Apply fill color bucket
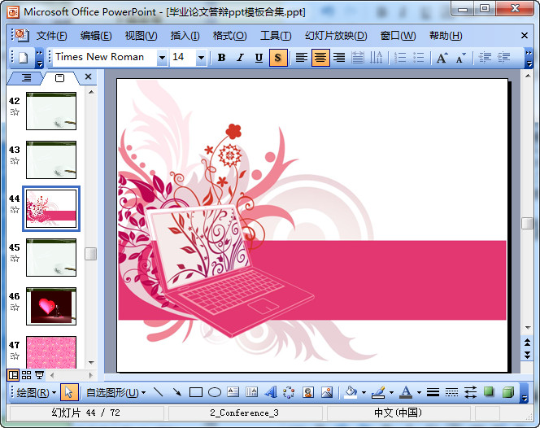The height and width of the screenshot is (428, 540). (x=351, y=392)
